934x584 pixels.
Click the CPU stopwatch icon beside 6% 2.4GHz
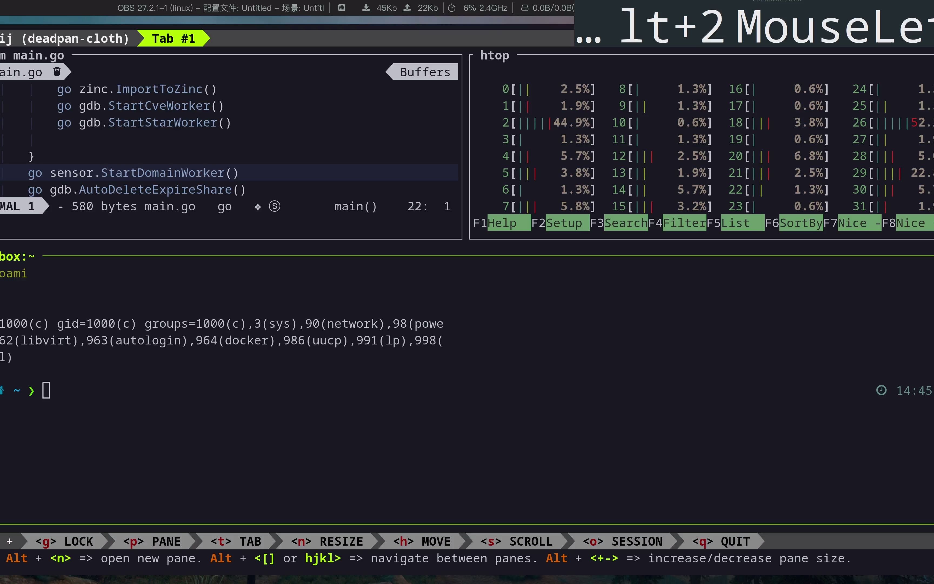coord(452,8)
